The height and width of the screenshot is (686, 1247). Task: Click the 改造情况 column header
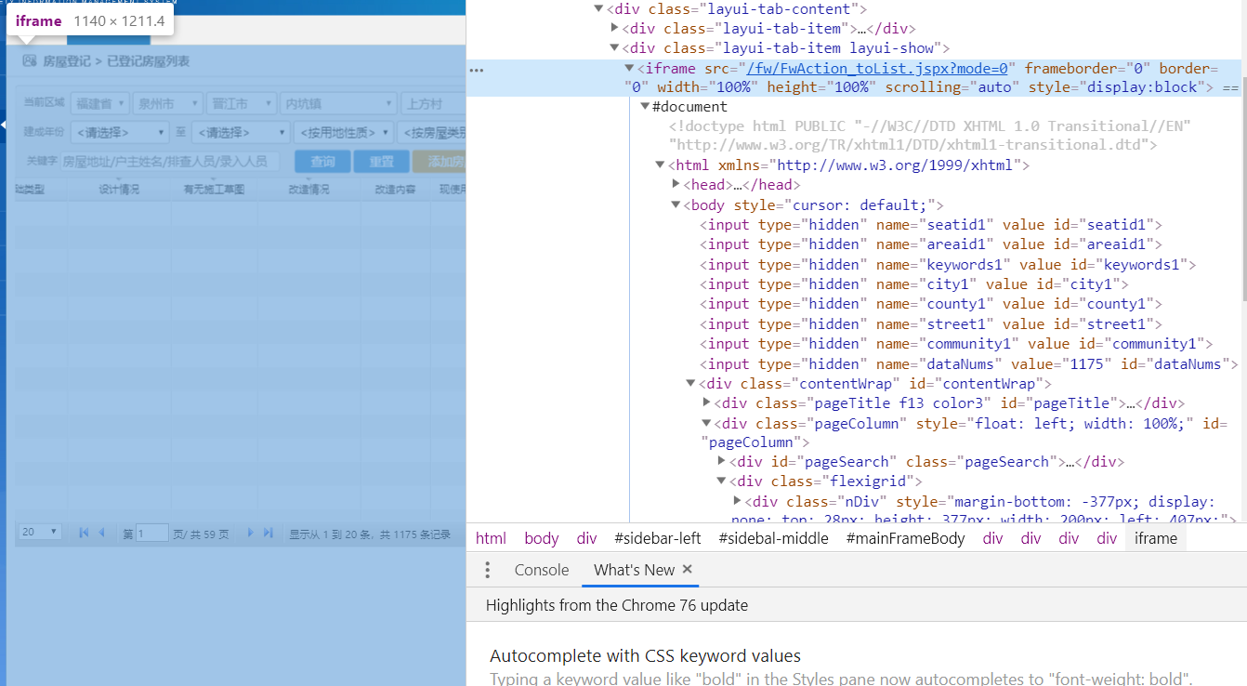(308, 189)
